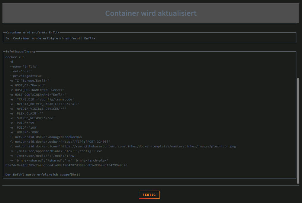Image resolution: width=302 pixels, height=203 pixels.
Task: Click 'Der Befehl wurde erfolgreich ausgeführt!' message
Action: pyautogui.click(x=43, y=175)
